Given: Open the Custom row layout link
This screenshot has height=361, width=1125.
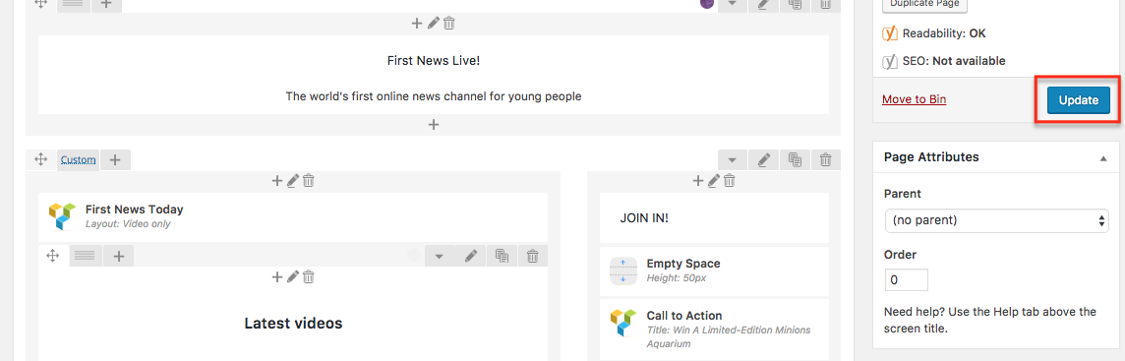Looking at the screenshot, I should coord(79,160).
